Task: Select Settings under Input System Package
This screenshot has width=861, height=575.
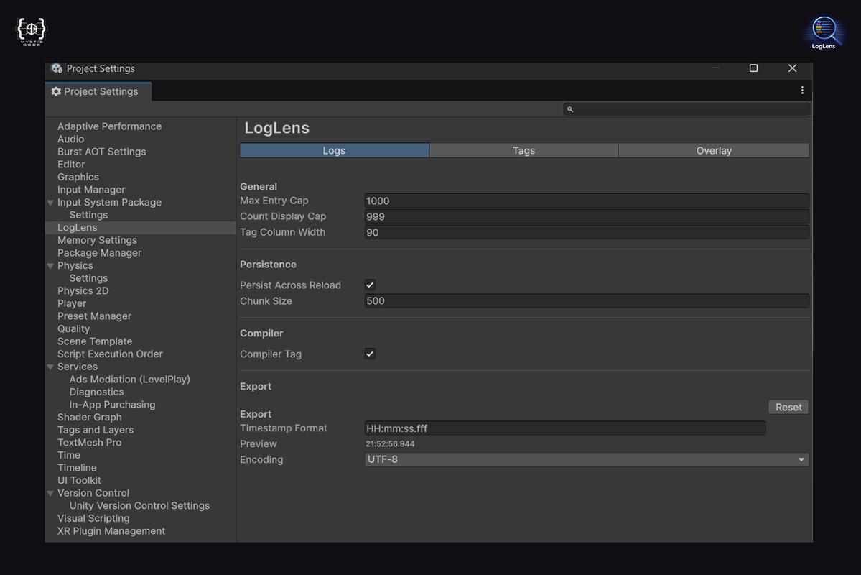Action: click(88, 215)
